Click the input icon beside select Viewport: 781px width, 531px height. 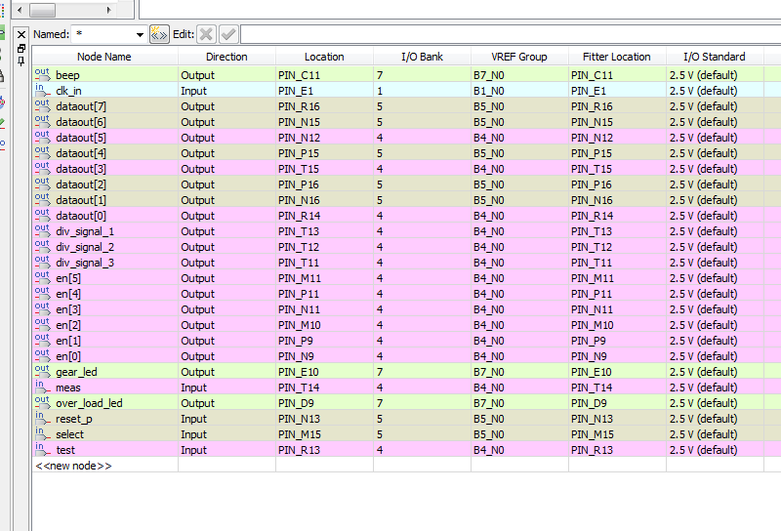point(42,433)
